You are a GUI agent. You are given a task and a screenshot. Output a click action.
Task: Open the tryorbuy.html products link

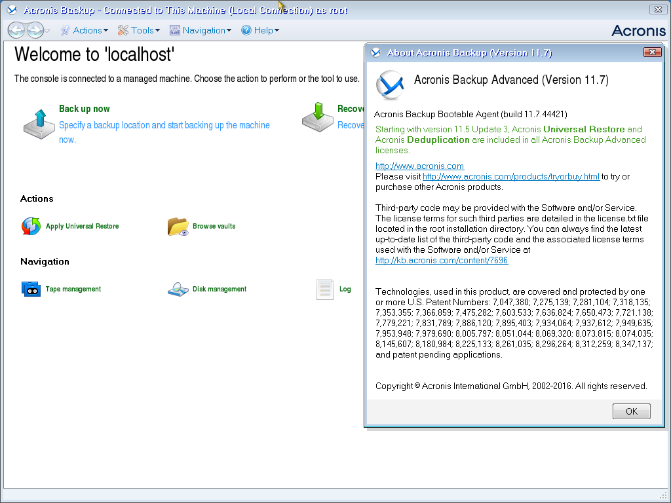[511, 176]
